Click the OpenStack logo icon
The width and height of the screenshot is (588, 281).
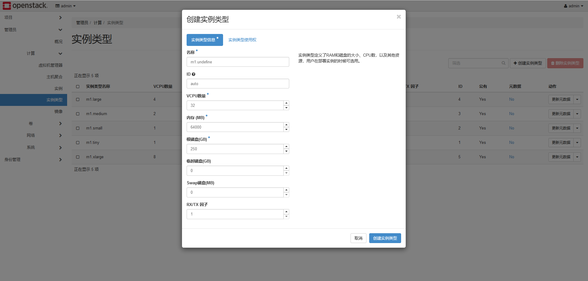click(x=7, y=6)
